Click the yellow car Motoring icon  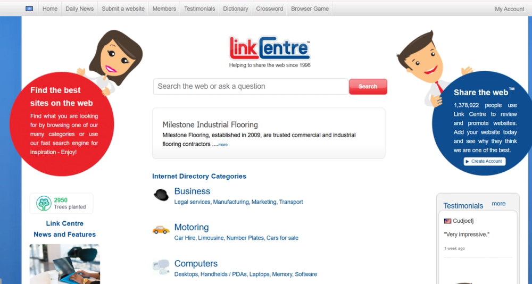(161, 230)
